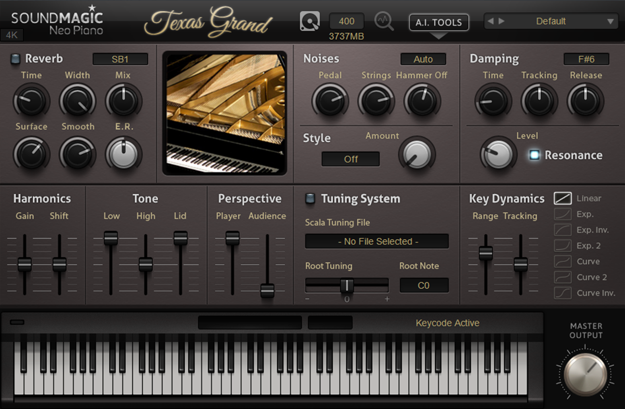The height and width of the screenshot is (409, 625).
Task: Click the Style Amount knob
Action: tap(417, 154)
